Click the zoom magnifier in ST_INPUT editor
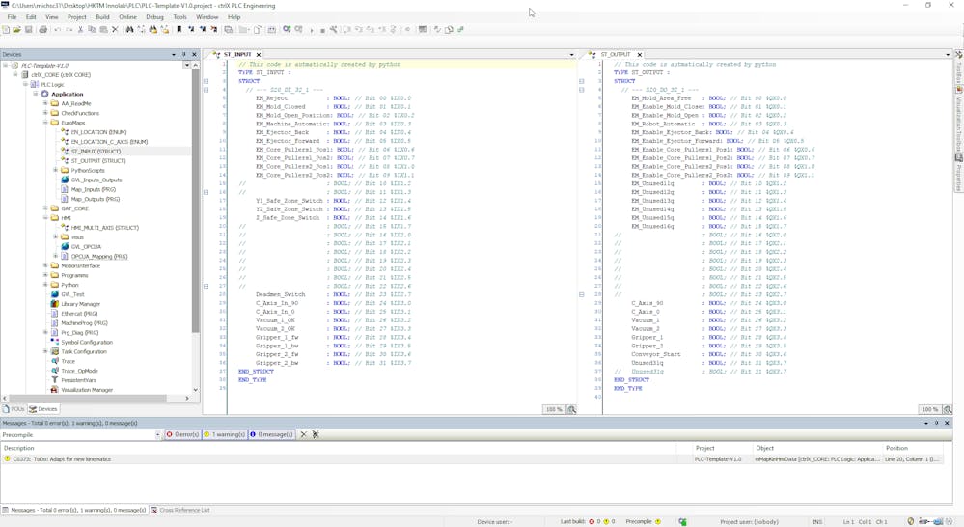Screen dimensions: 964x527 coord(571,409)
